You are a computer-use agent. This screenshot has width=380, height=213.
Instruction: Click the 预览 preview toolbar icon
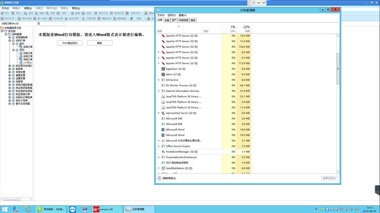(47, 13)
